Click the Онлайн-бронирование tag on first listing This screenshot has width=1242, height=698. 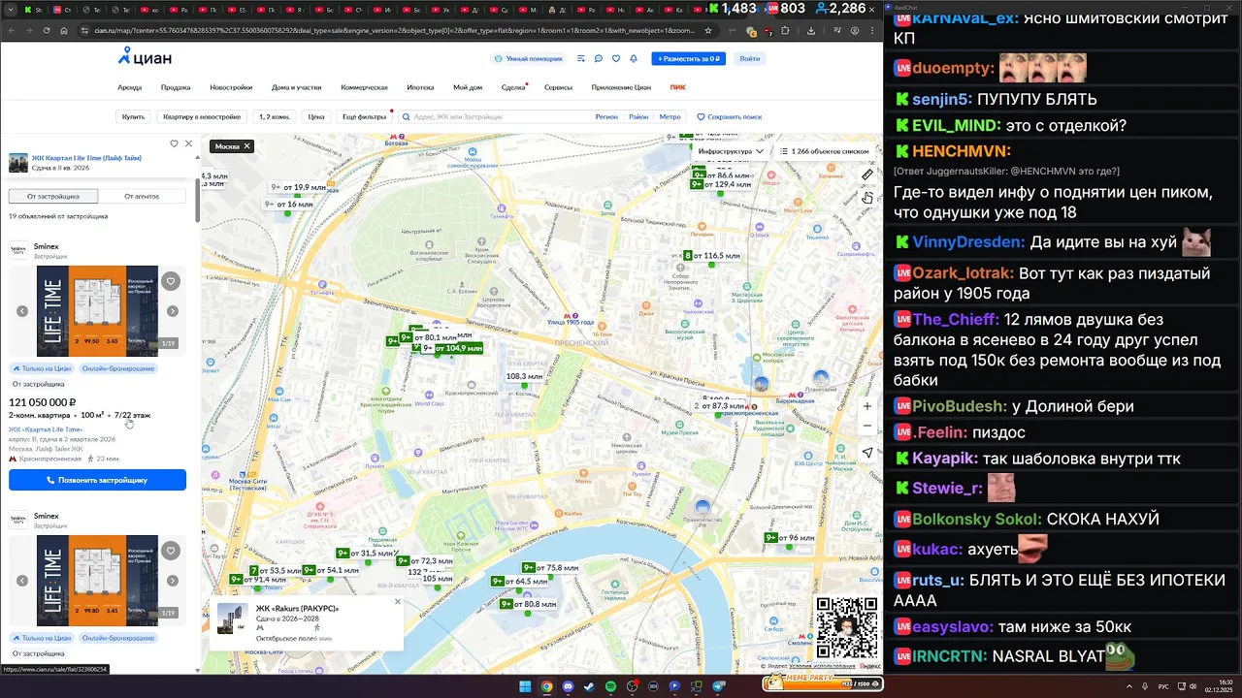pyautogui.click(x=118, y=368)
